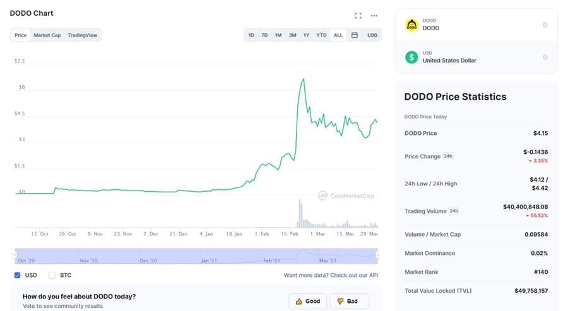The height and width of the screenshot is (311, 568).
Task: Enable the BTC checkbox
Action: [x=52, y=275]
